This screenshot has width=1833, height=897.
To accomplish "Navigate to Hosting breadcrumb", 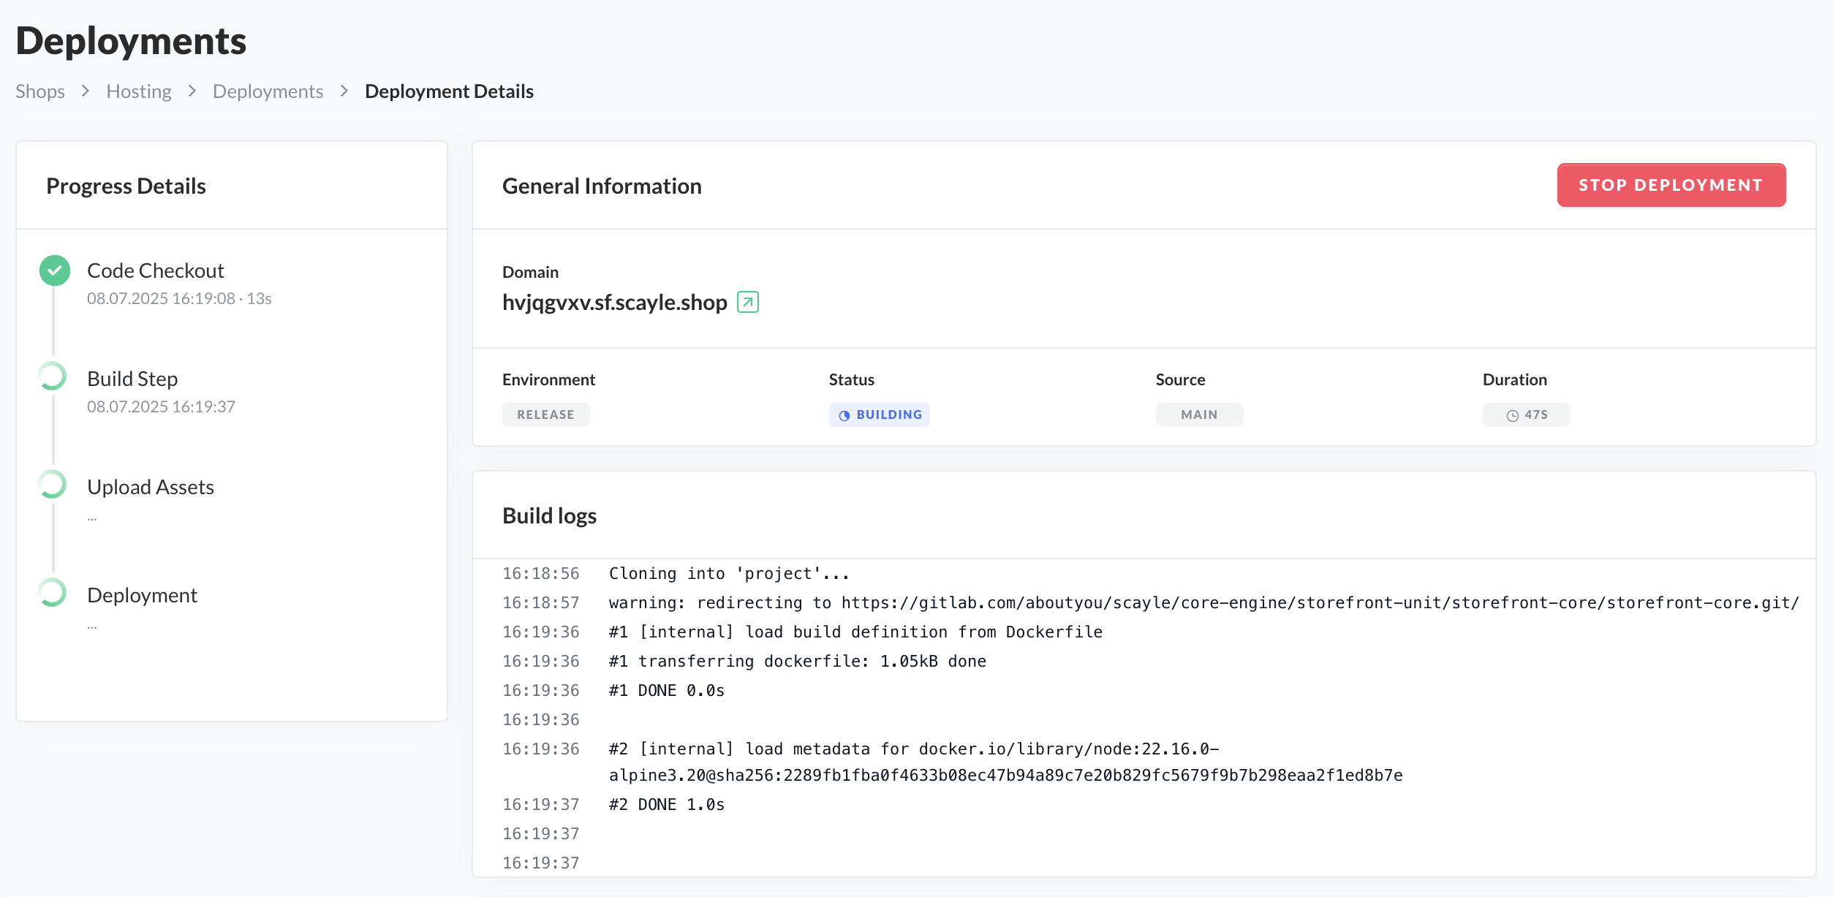I will click(139, 91).
